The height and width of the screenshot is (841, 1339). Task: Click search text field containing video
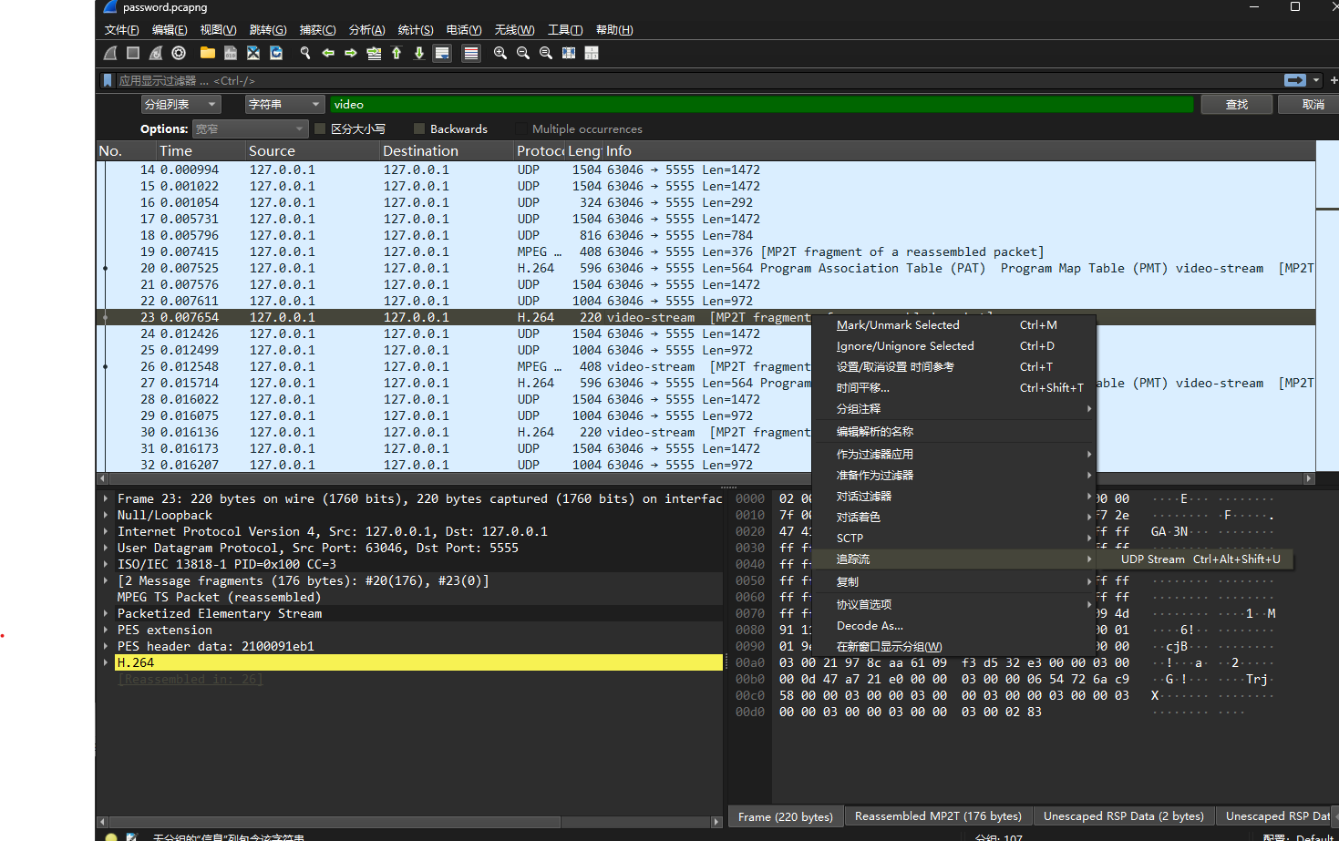[761, 105]
